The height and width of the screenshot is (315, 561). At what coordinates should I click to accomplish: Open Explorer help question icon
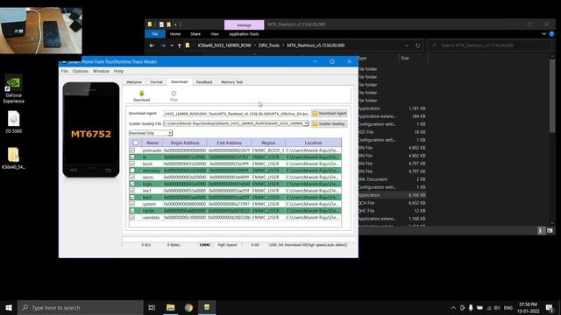[x=551, y=34]
